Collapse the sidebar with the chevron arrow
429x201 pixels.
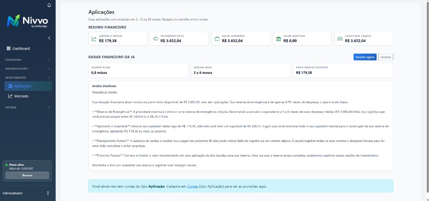(49, 38)
